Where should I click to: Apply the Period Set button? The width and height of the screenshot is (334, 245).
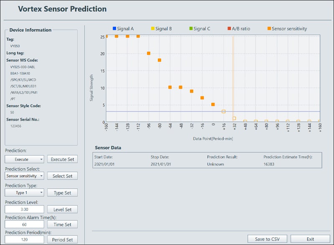pos(62,240)
